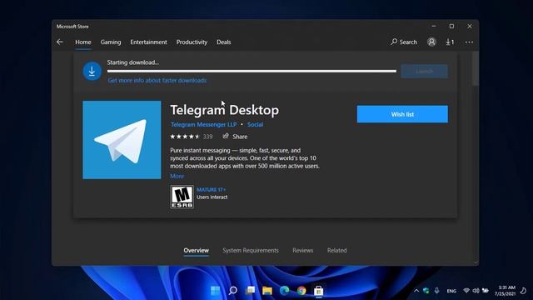Image resolution: width=533 pixels, height=300 pixels.
Task: Click Microsoft Store taskbar icon
Action: tap(318, 291)
